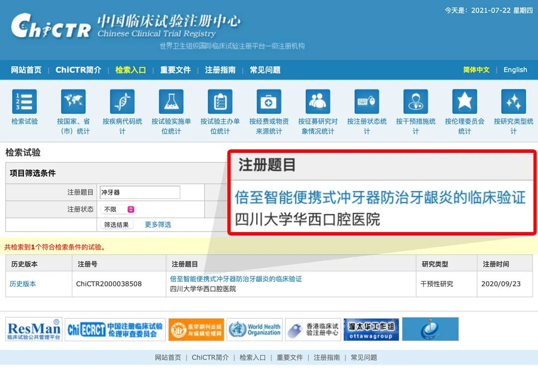Click the DNA icon for 按疾病代码统计
The height and width of the screenshot is (369, 538).
(x=122, y=102)
